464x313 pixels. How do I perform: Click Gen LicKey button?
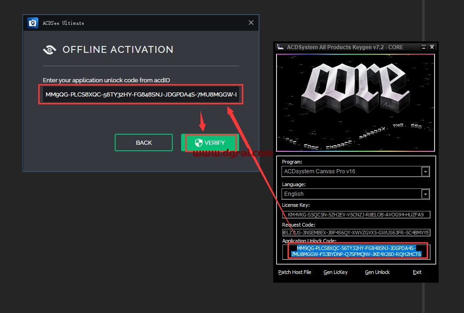(x=335, y=272)
